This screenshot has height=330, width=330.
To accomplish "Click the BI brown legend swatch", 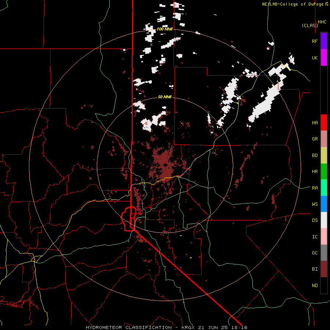I will click(324, 269).
